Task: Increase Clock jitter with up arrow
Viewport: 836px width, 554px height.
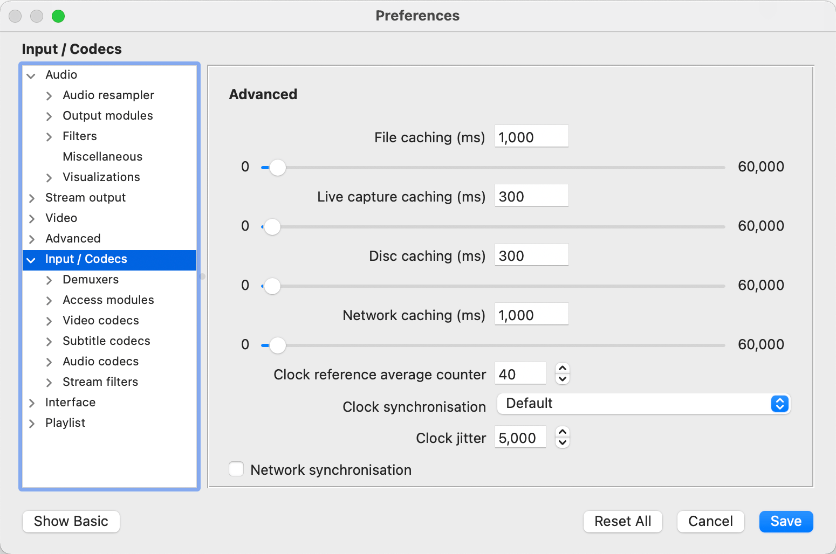Action: tap(563, 432)
